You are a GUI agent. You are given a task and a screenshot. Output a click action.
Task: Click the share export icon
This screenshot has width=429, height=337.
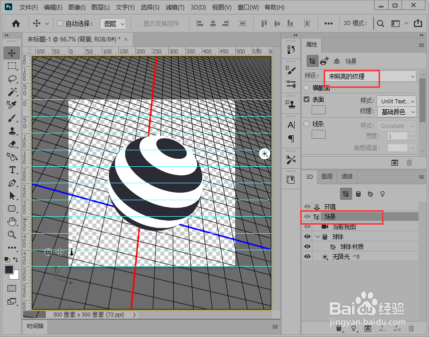click(418, 23)
